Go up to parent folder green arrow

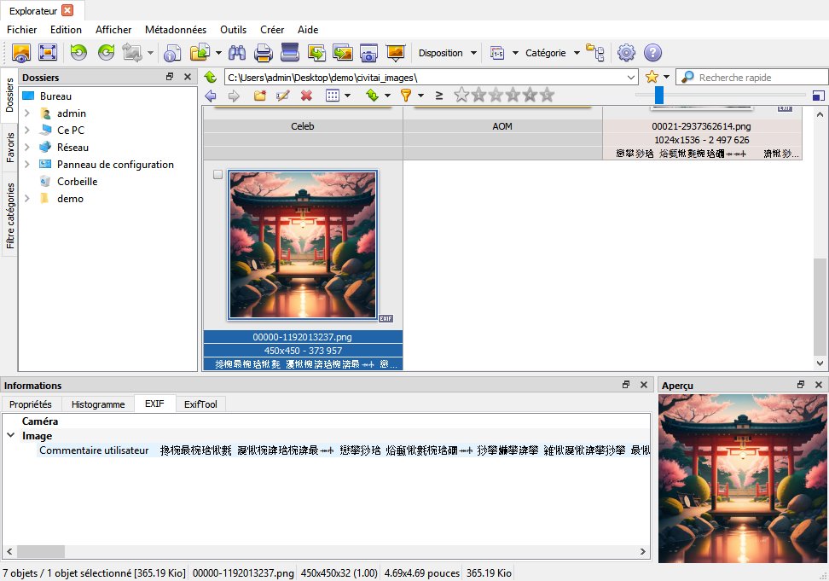[211, 77]
